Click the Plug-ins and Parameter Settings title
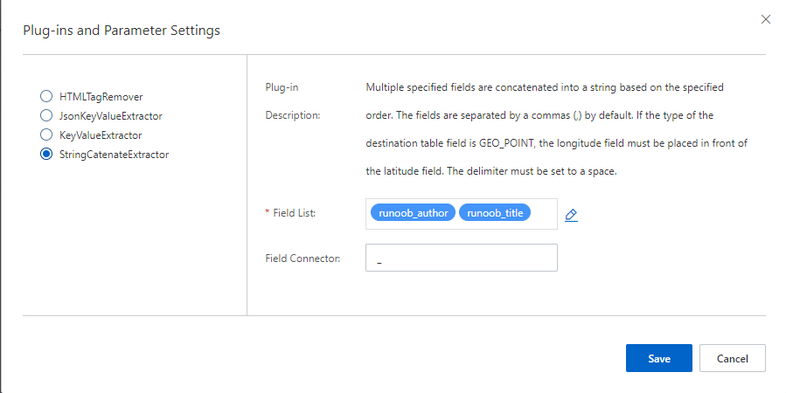Viewport: 786px width, 393px height. tap(121, 31)
